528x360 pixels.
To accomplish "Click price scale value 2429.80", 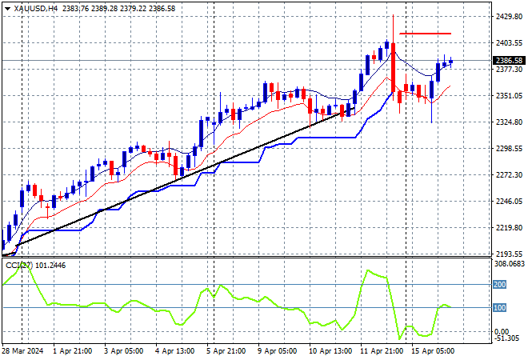I will [x=509, y=17].
